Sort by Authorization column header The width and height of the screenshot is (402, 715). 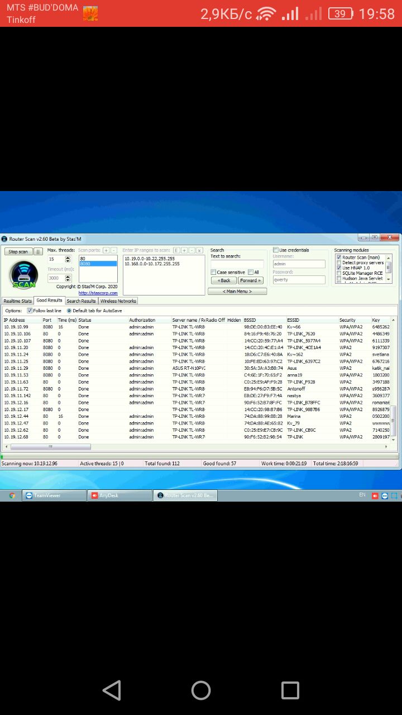pos(149,320)
